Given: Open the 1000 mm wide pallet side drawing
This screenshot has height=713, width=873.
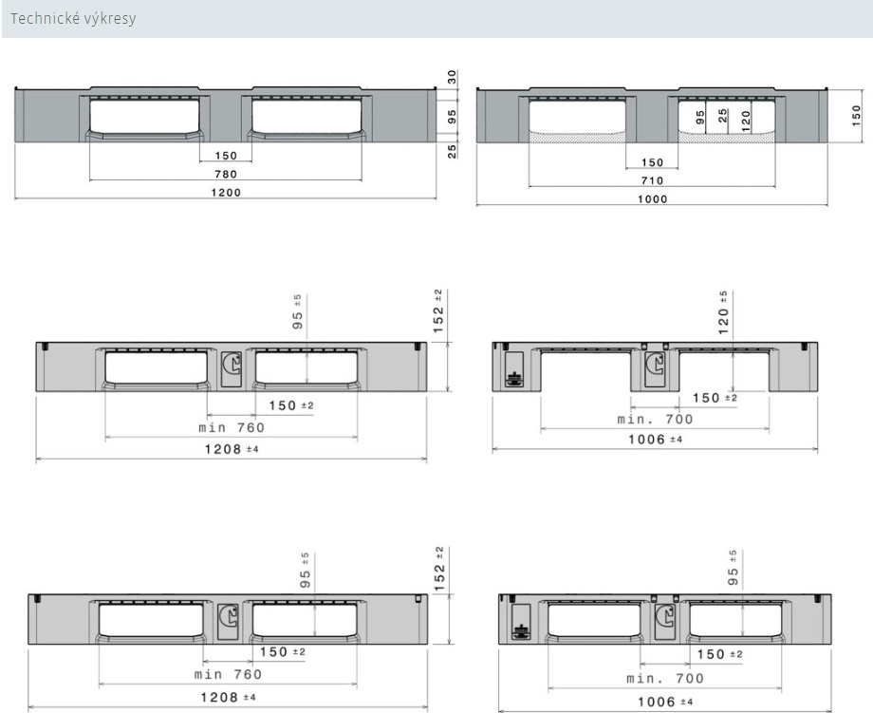Looking at the screenshot, I should [x=670, y=146].
